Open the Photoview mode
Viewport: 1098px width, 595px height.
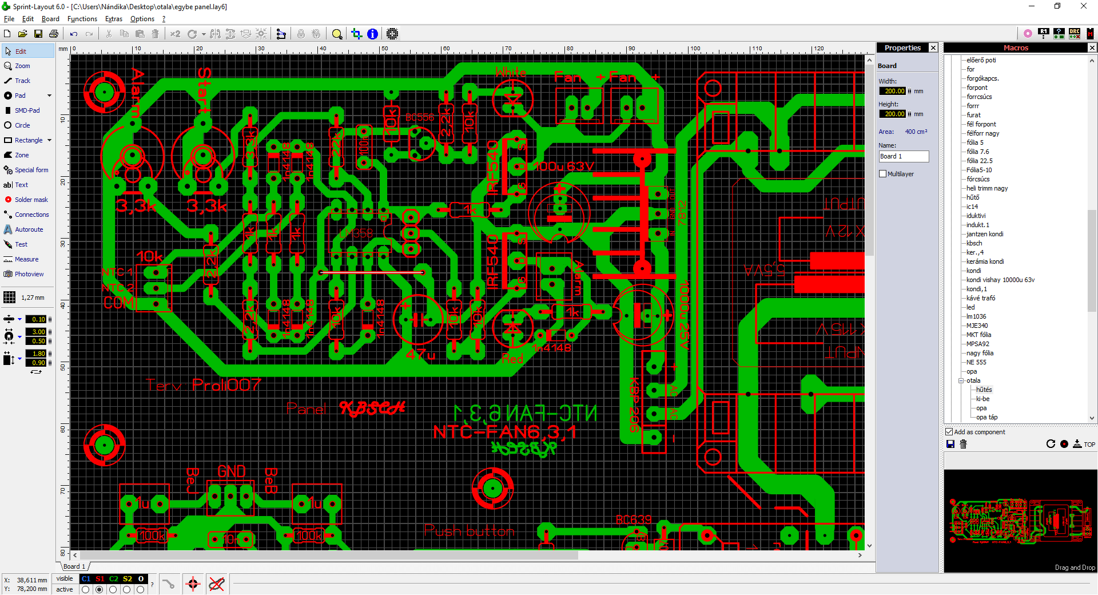[27, 274]
